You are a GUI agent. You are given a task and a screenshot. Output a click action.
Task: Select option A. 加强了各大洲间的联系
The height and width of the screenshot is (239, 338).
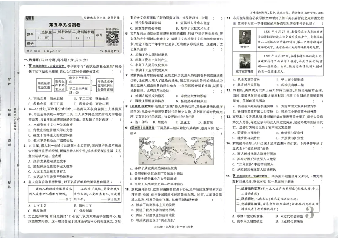(x=149, y=54)
